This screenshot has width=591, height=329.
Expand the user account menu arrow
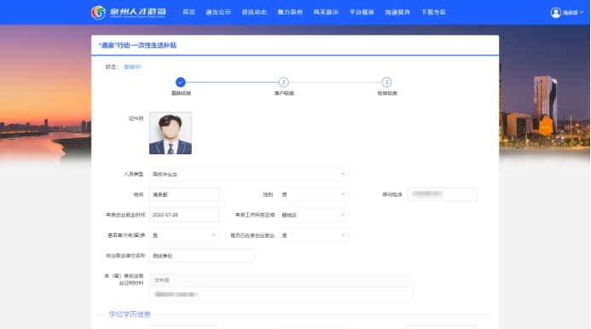pyautogui.click(x=582, y=13)
